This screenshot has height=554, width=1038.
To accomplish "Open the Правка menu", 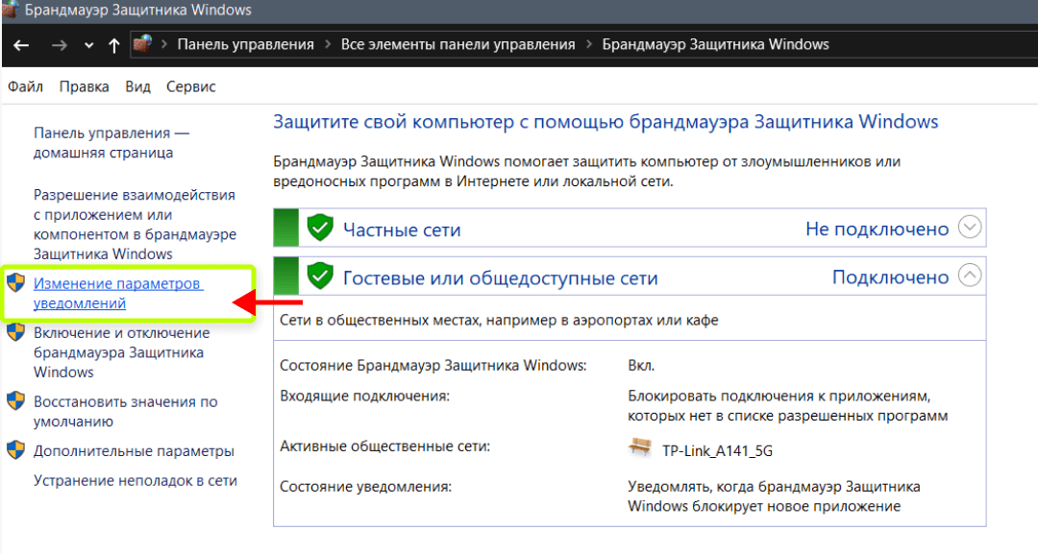I will [84, 86].
